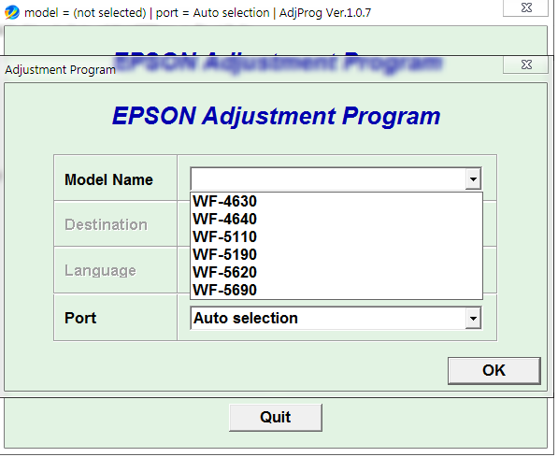The width and height of the screenshot is (558, 457).
Task: Select WF-4630 from the model list
Action: [336, 202]
